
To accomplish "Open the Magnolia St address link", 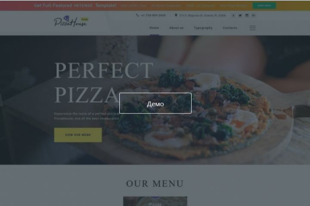I will pos(203,15).
